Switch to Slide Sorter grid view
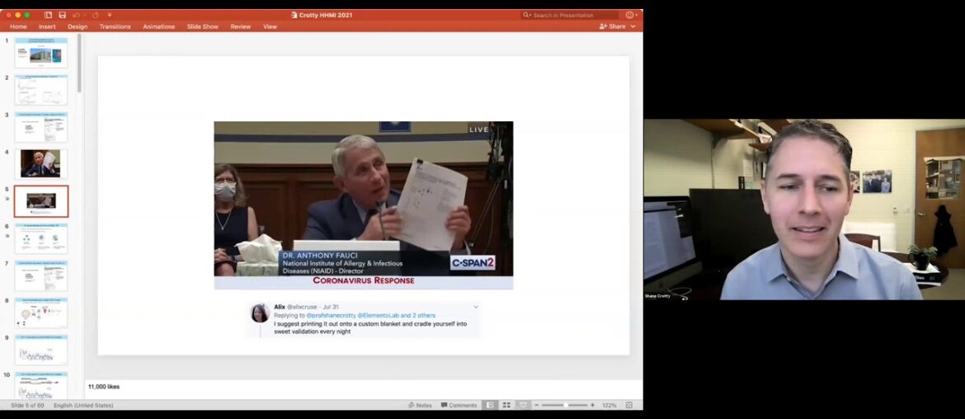 [506, 405]
